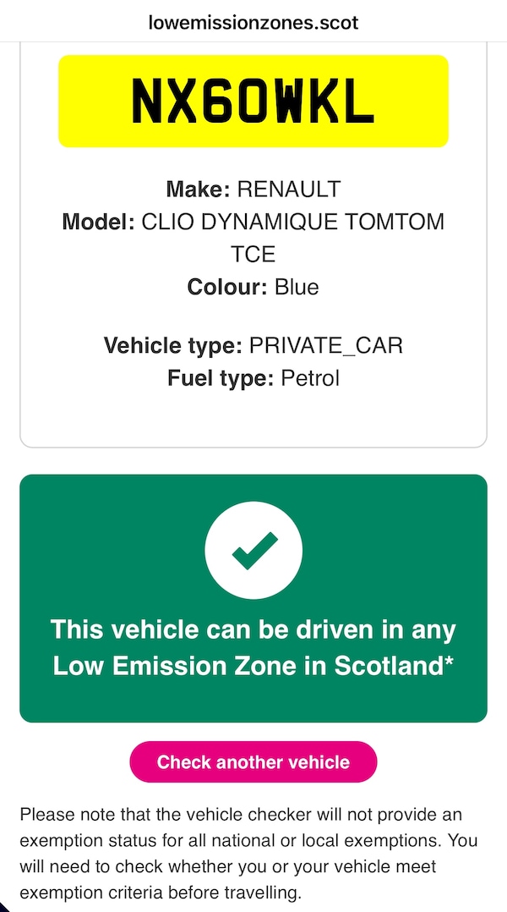Viewport: 507px width, 912px height.
Task: Click the 'Low Emission Zone in Scotland' text
Action: coord(247,666)
